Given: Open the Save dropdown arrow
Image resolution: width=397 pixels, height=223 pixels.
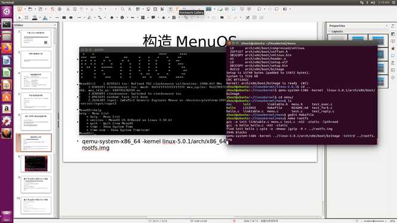Looking at the screenshot, I should (45, 9).
